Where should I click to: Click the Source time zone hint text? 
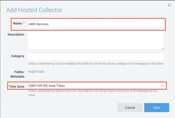(93, 93)
